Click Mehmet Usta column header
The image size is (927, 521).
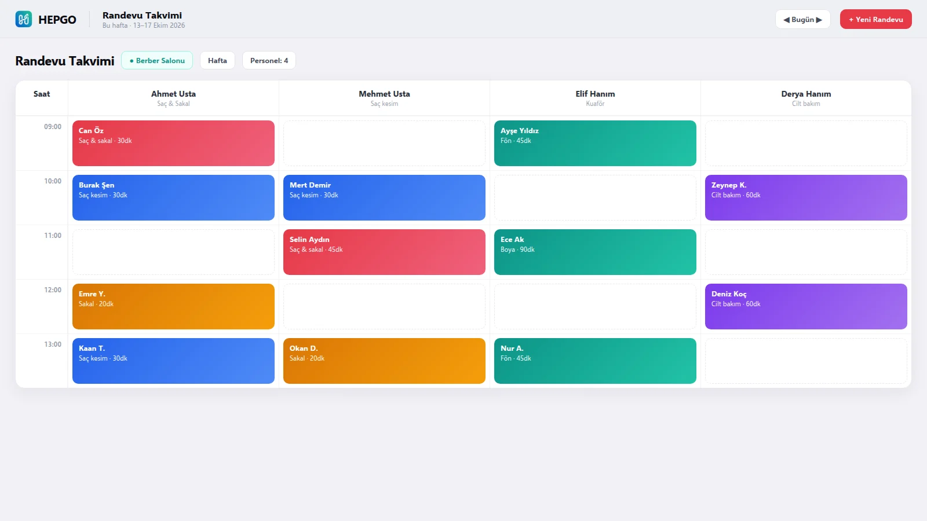tap(384, 98)
